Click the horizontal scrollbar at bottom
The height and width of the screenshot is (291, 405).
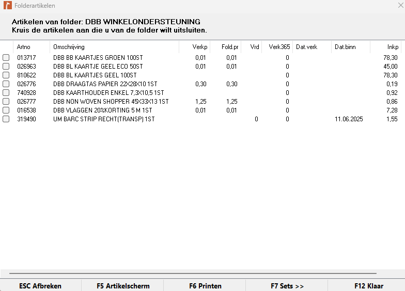coord(193,273)
